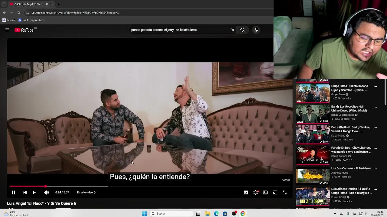Pause the video playback
This screenshot has width=387, height=217.
pyautogui.click(x=13, y=192)
